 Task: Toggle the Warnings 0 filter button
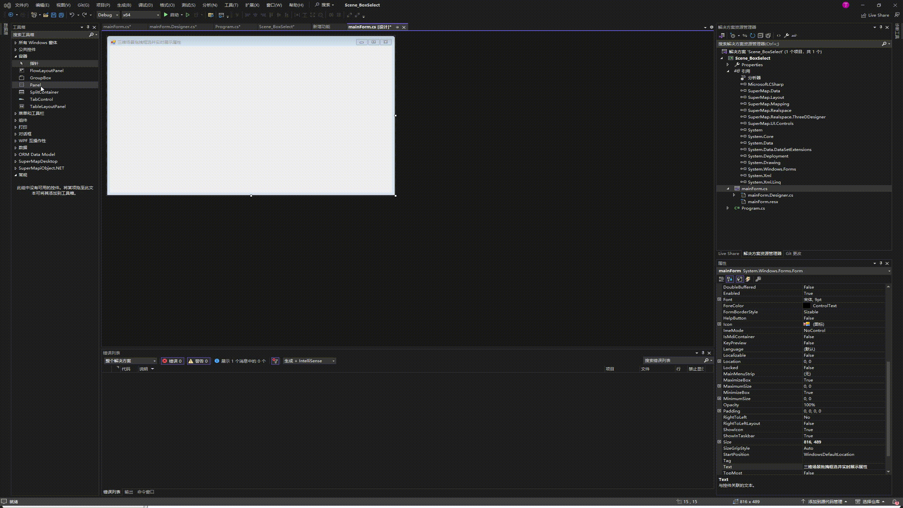pyautogui.click(x=198, y=361)
